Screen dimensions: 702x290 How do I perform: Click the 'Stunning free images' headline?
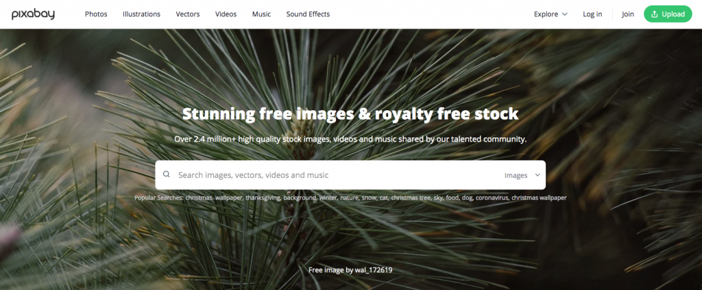click(x=350, y=114)
